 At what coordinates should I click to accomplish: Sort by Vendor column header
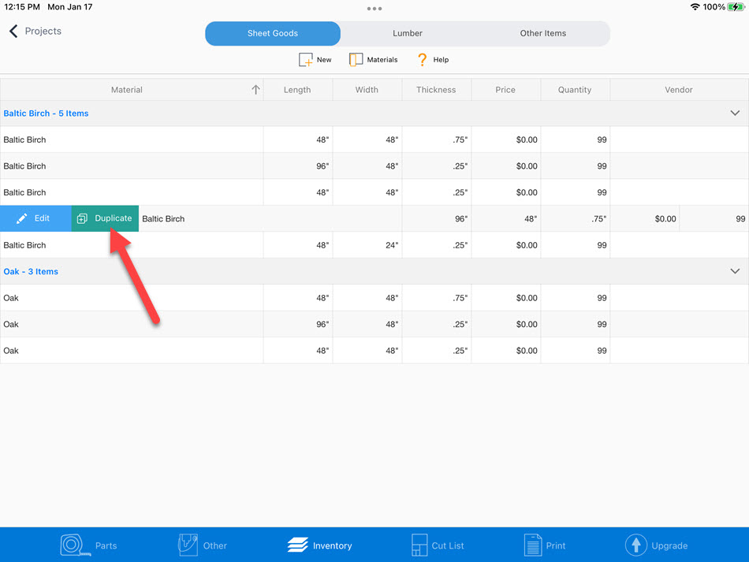pos(678,90)
